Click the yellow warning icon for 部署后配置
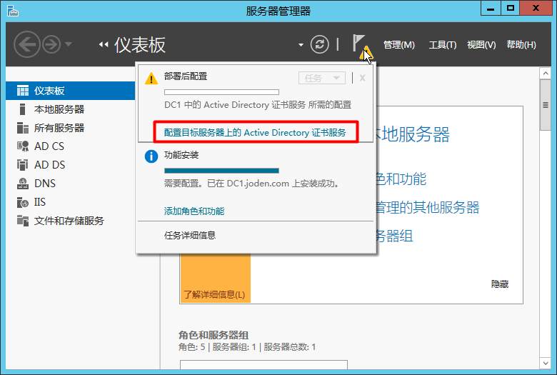Image resolution: width=557 pixels, height=375 pixels. click(x=151, y=78)
